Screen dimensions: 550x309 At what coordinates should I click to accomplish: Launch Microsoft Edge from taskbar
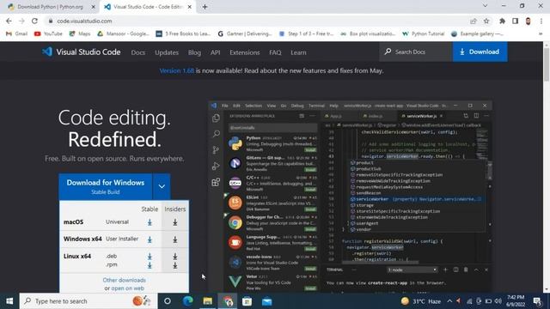click(187, 301)
